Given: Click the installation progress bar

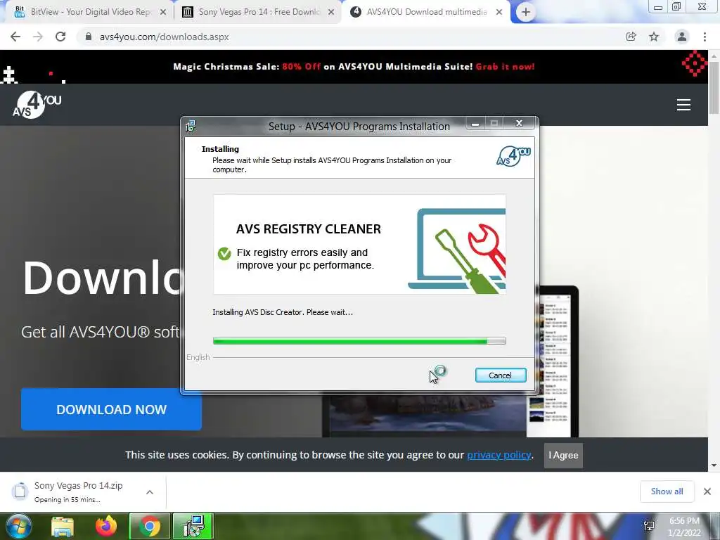Looking at the screenshot, I should 359,341.
